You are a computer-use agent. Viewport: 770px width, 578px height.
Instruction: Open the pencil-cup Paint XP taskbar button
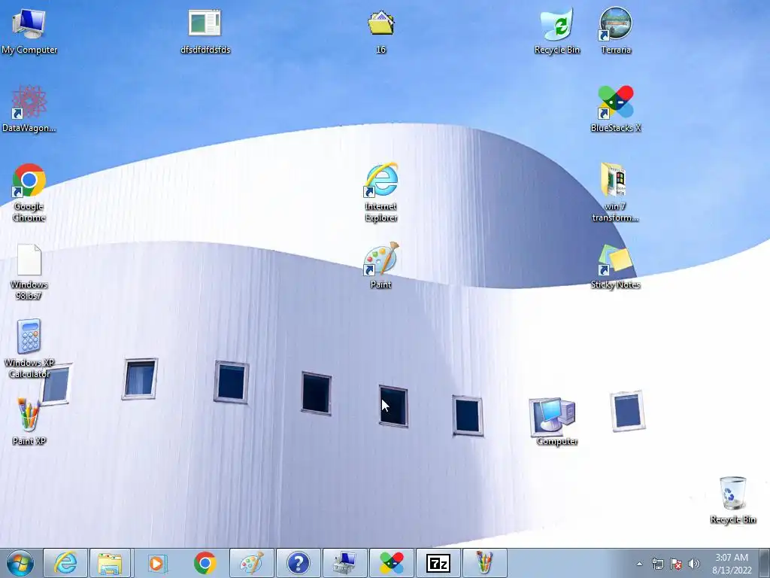(484, 563)
